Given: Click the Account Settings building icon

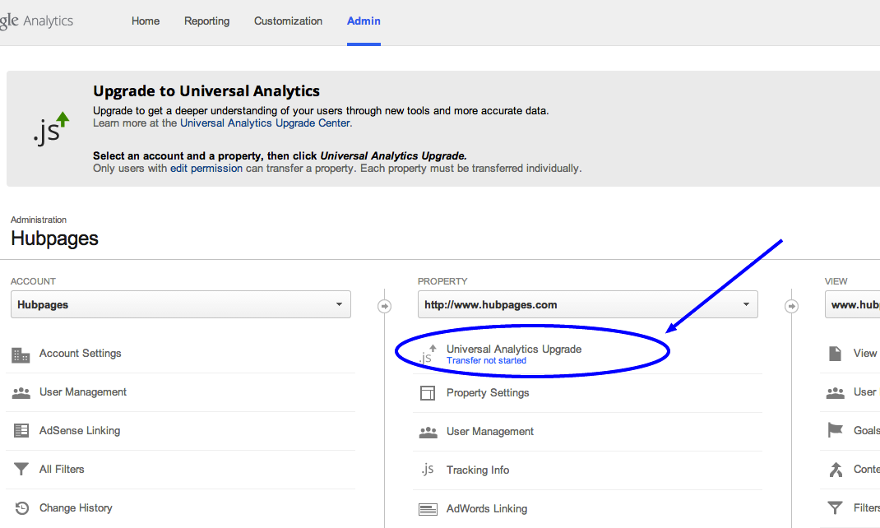Looking at the screenshot, I should click(x=21, y=354).
